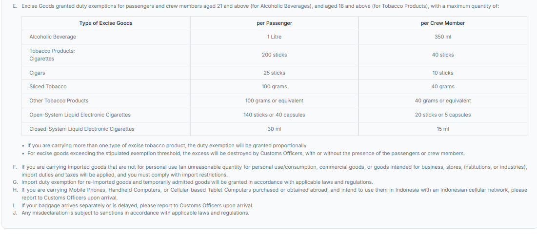Click the "Open-System Liquid Electronic Cigarettes" row label
537x238 pixels.
tap(80, 115)
